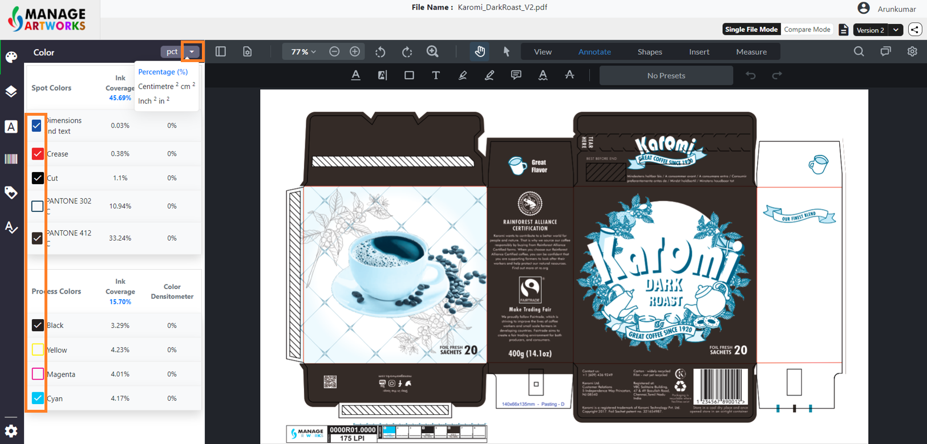Open the tag sidebar icon
927x444 pixels.
tap(11, 193)
